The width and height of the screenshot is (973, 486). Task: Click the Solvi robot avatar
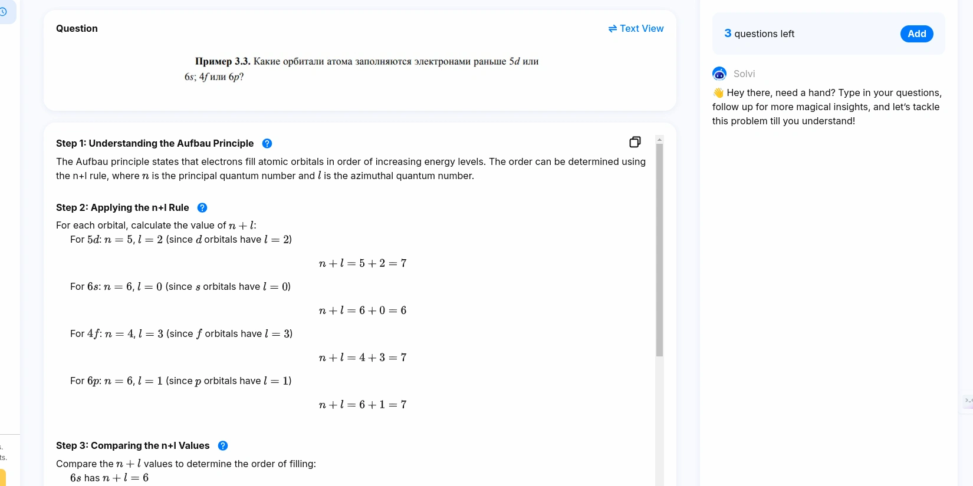click(x=719, y=74)
